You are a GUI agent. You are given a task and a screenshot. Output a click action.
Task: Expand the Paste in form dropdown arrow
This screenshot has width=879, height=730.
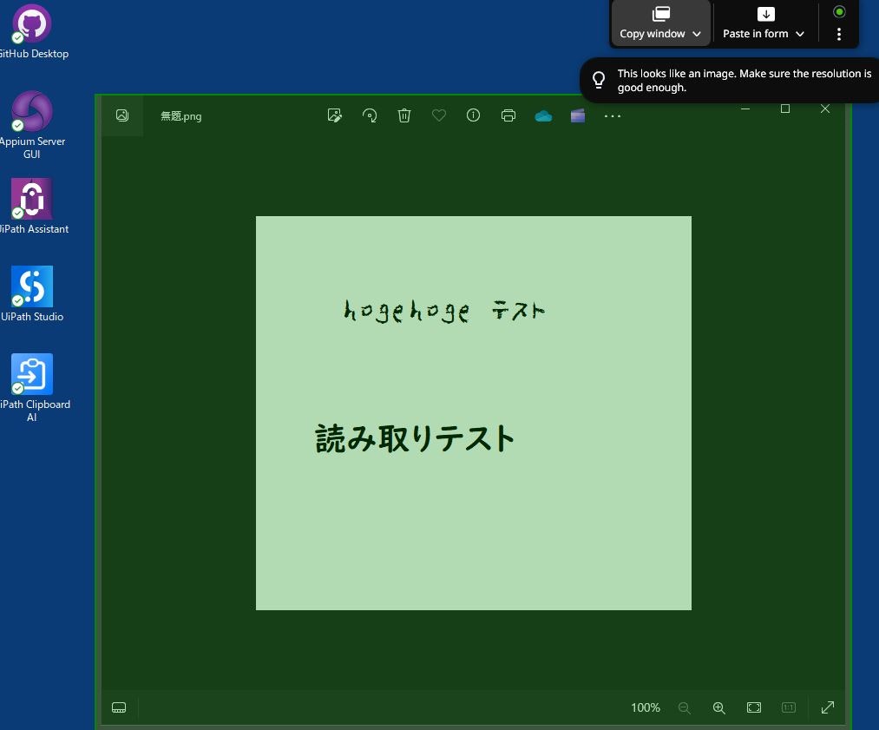(x=800, y=34)
